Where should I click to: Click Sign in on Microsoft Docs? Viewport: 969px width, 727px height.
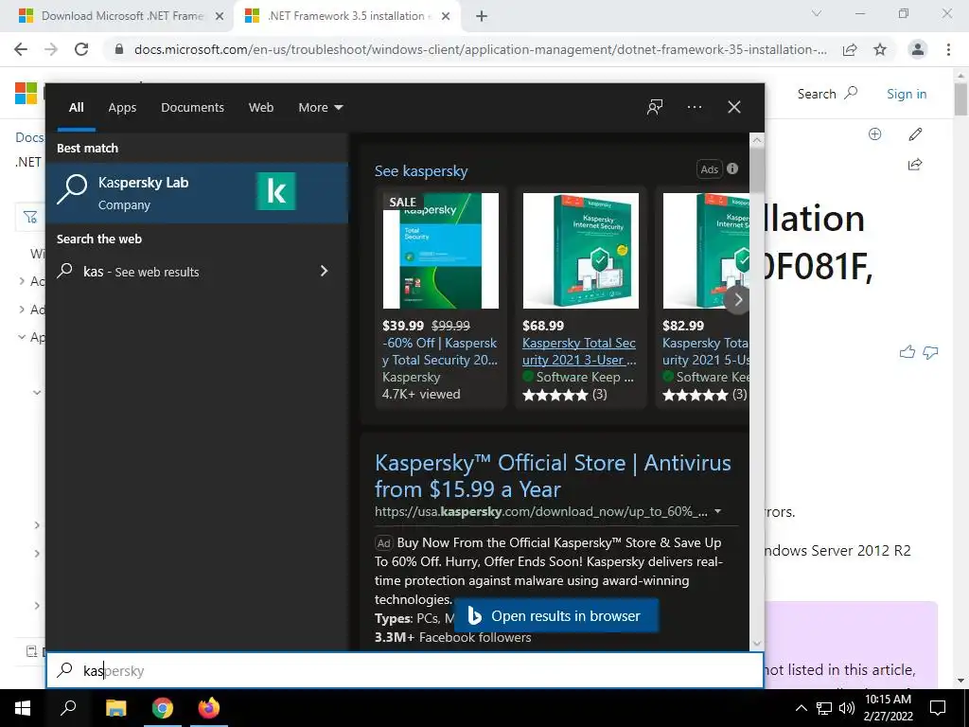point(906,94)
